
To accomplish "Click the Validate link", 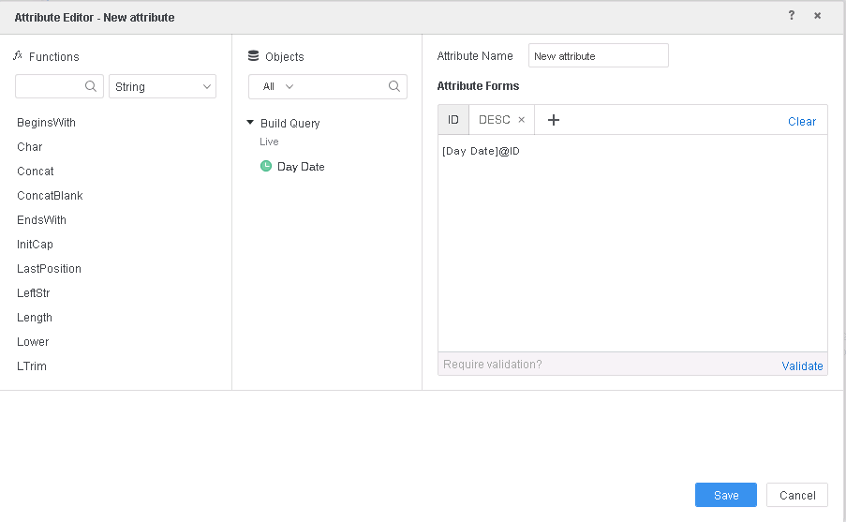I will pyautogui.click(x=802, y=365).
